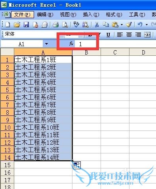Select row 1 header
The width and height of the screenshot is (156, 189).
pyautogui.click(x=8, y=60)
